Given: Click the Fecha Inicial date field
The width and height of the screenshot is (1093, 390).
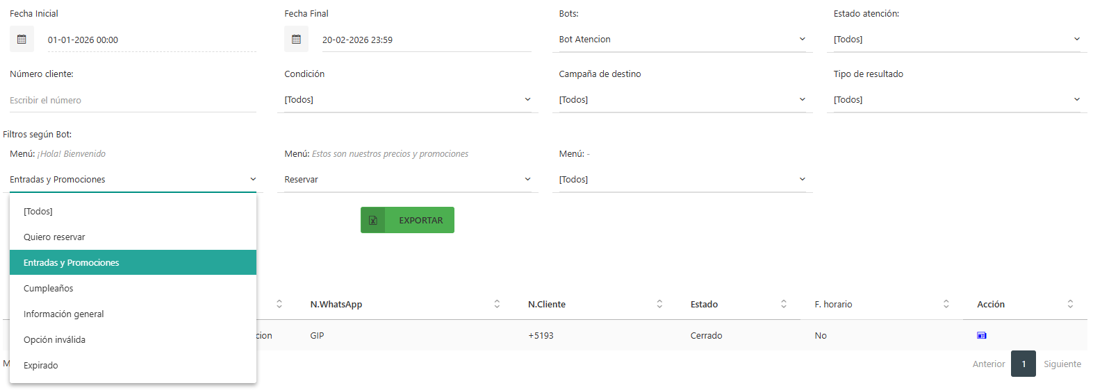Looking at the screenshot, I should [x=151, y=40].
